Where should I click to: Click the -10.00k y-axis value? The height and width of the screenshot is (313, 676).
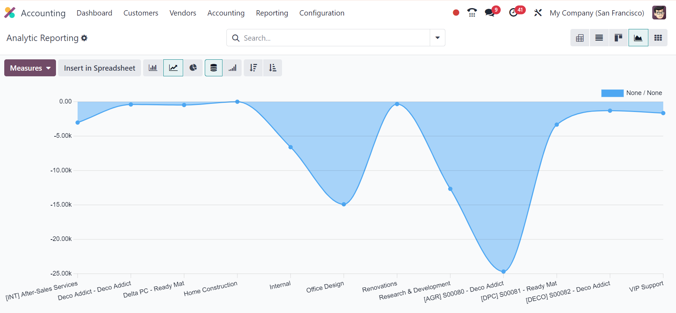tap(61, 170)
